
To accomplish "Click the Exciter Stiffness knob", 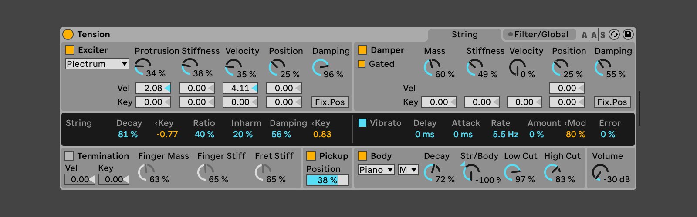I will pyautogui.click(x=189, y=66).
